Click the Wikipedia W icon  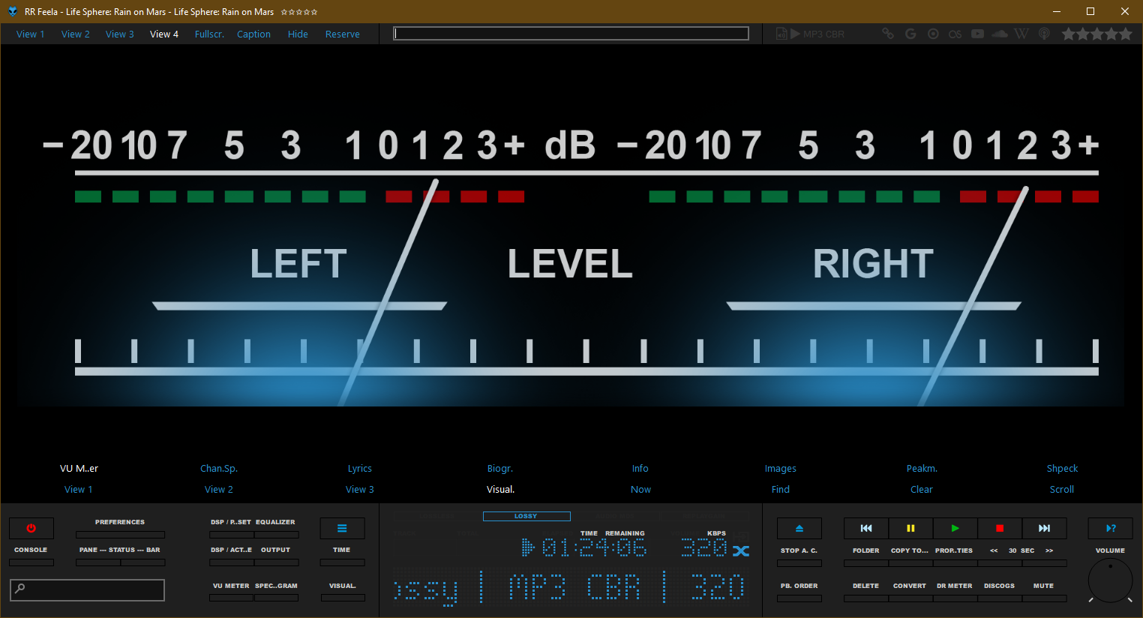tap(1021, 34)
